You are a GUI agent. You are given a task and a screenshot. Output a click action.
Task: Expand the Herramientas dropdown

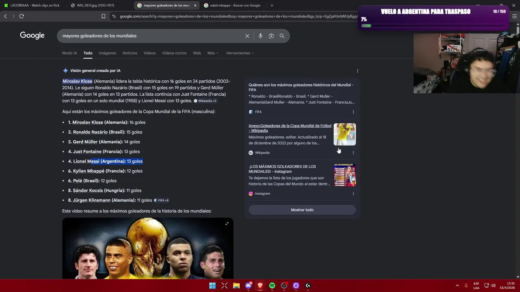240,53
